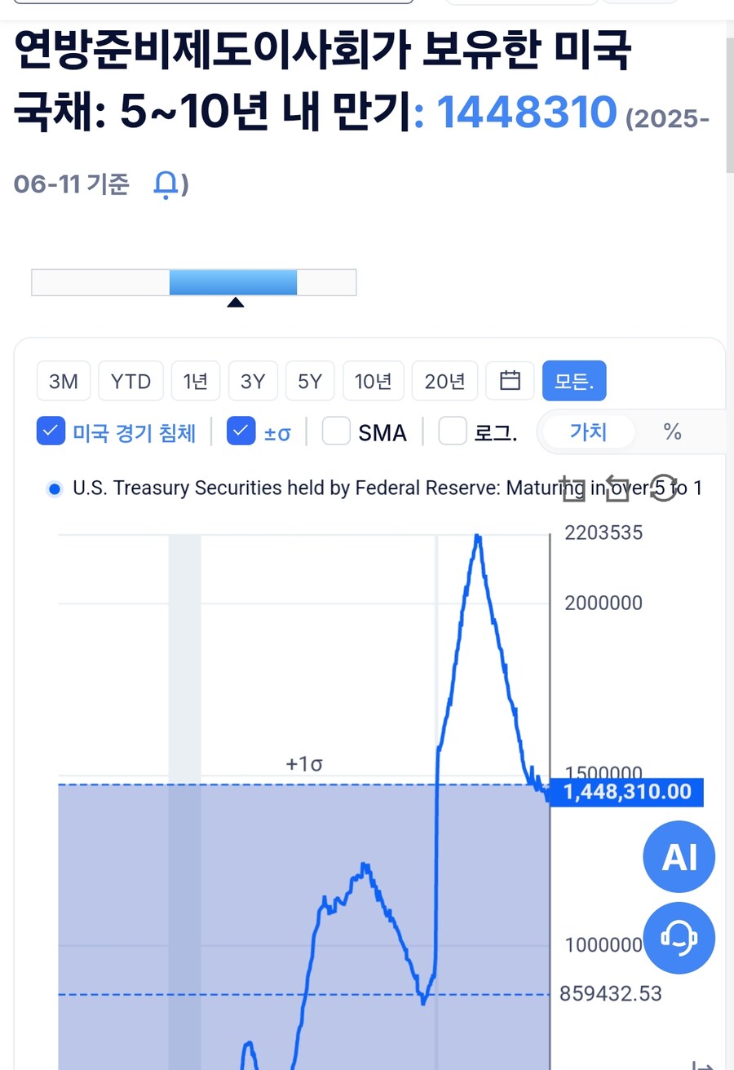This screenshot has height=1070, width=734.
Task: Enable the SMA checkbox
Action: tap(336, 431)
